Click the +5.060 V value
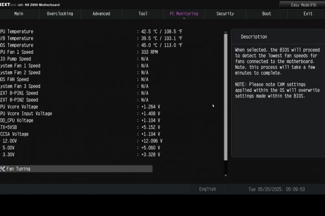 [x=151, y=148]
